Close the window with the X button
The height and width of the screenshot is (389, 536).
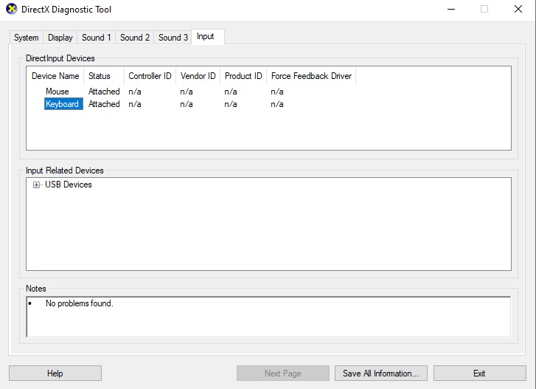click(x=518, y=10)
